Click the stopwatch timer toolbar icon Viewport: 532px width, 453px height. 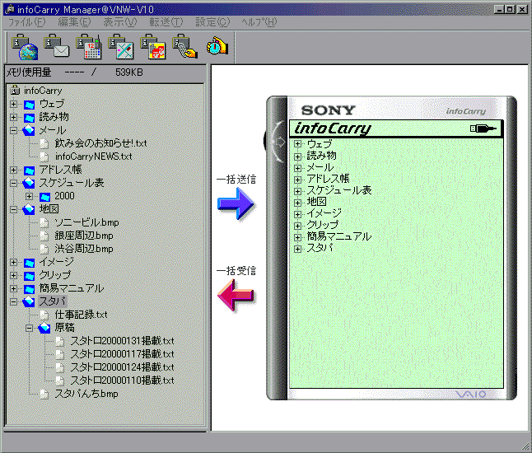coord(217,48)
